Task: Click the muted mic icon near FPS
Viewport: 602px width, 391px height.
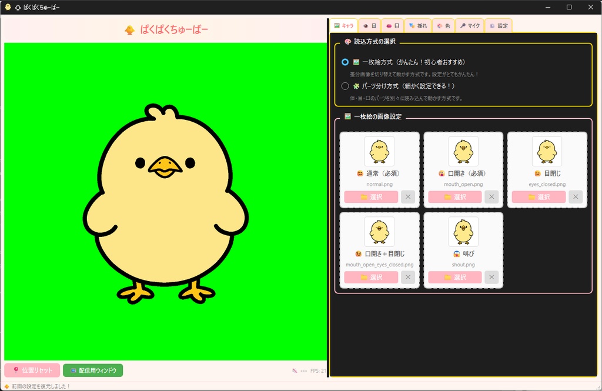Action: pos(295,370)
